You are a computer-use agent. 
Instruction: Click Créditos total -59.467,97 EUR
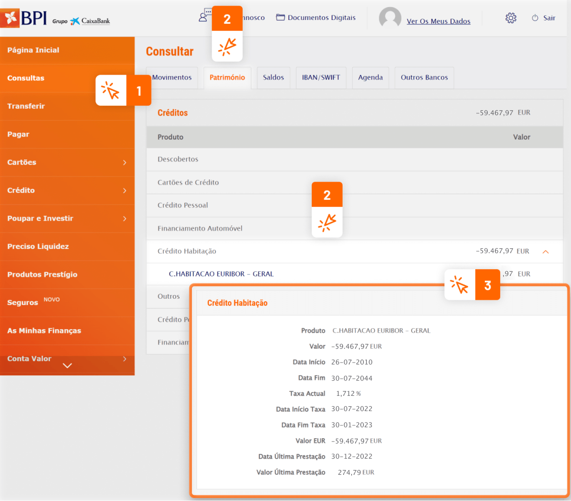click(503, 113)
